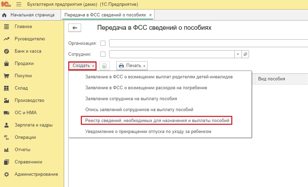The width and height of the screenshot is (308, 187).
Task: Choose Уведомление о прекращении отпуска по уходу
Action: [148, 132]
